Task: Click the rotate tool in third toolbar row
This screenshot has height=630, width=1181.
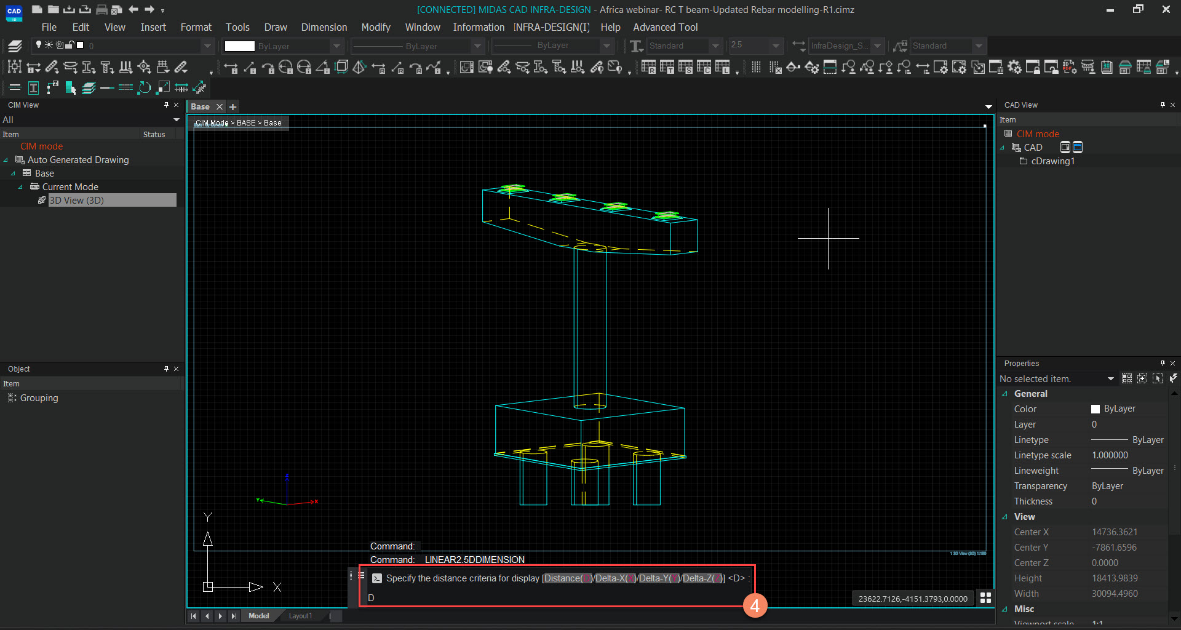Action: 144,88
